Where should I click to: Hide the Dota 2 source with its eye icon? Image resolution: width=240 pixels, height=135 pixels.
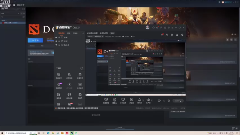[56, 45]
